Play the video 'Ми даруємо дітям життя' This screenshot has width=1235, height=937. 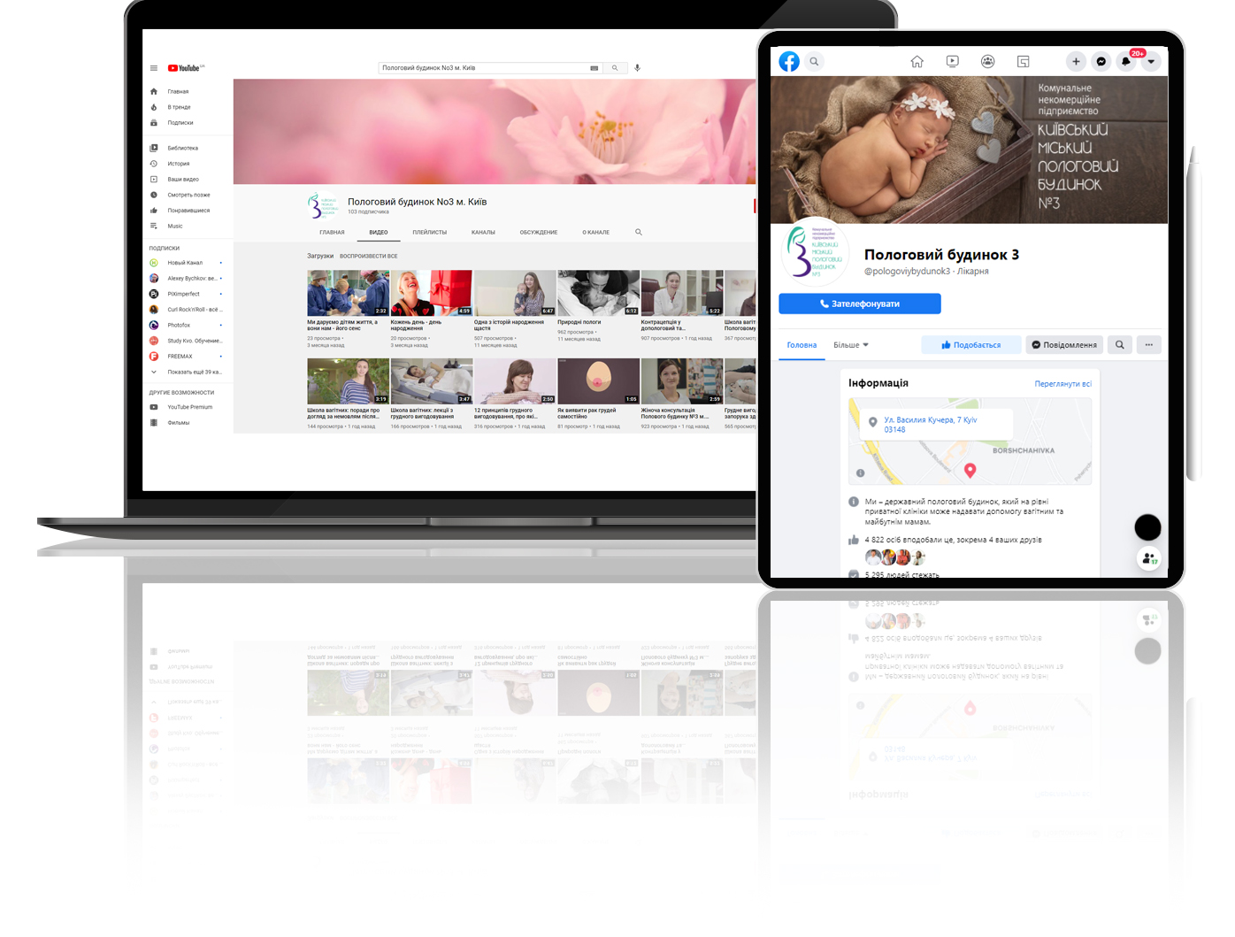348,293
